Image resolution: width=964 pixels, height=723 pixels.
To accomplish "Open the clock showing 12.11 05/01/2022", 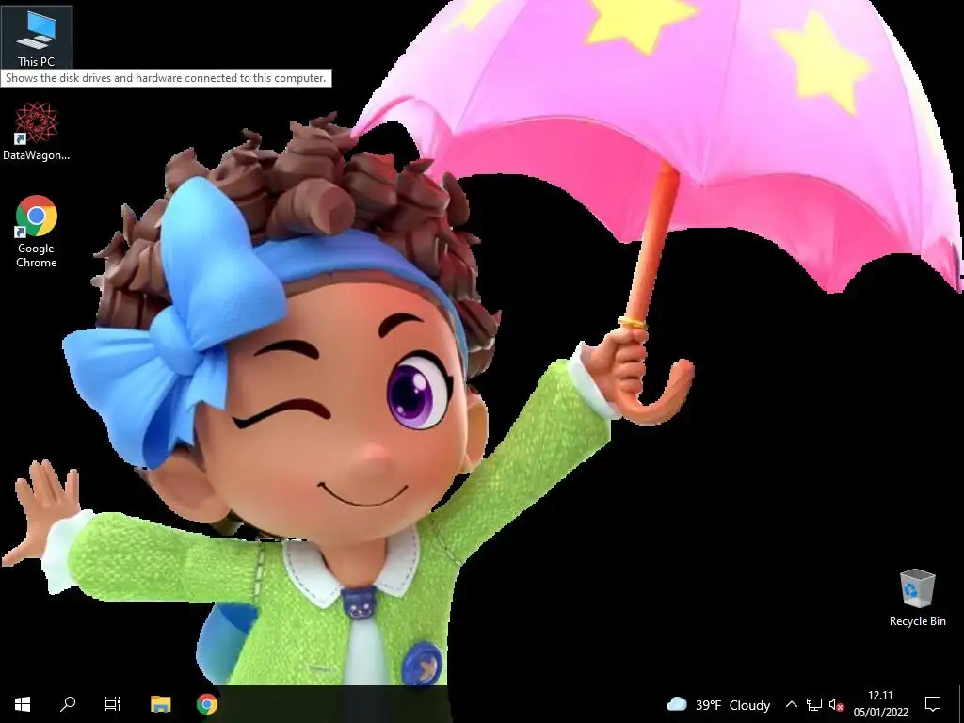I will click(880, 704).
